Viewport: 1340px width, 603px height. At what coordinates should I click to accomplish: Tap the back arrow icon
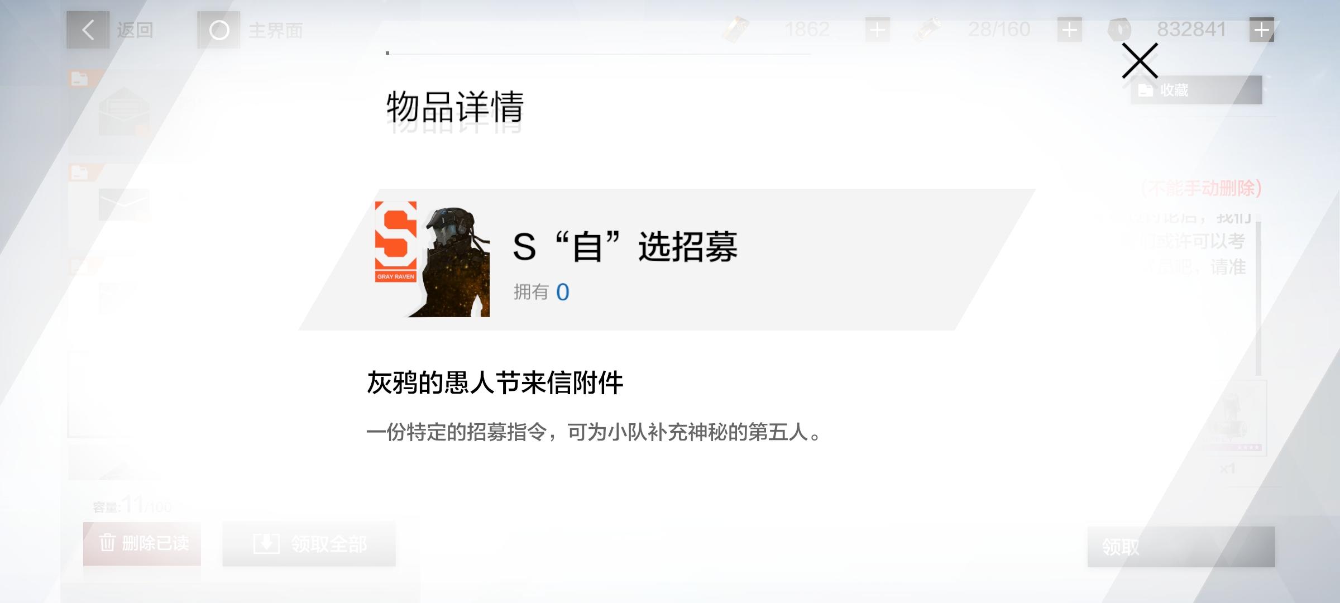click(88, 30)
